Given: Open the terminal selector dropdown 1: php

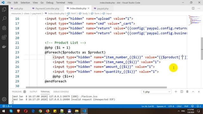Looking at the screenshot, I should (x=156, y=92).
